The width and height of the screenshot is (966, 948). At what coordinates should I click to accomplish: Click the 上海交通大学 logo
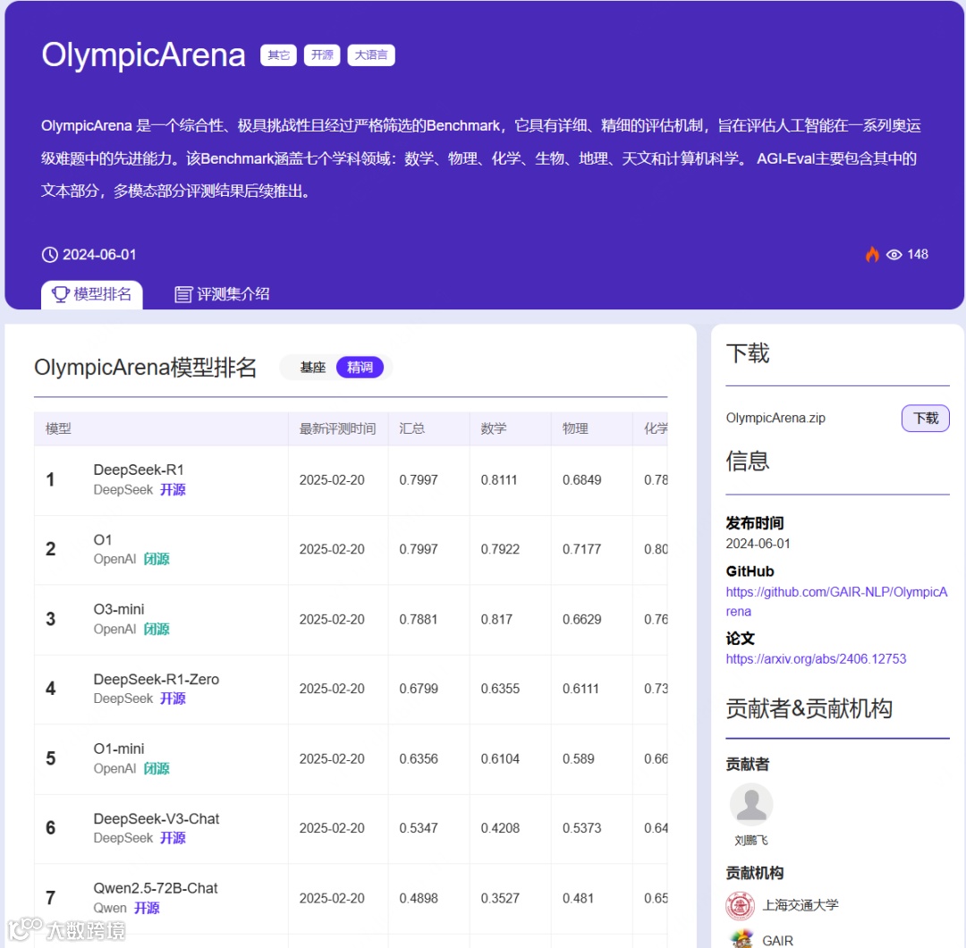(740, 905)
